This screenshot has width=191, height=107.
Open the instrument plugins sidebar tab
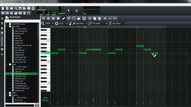pyautogui.click(x=2, y=18)
